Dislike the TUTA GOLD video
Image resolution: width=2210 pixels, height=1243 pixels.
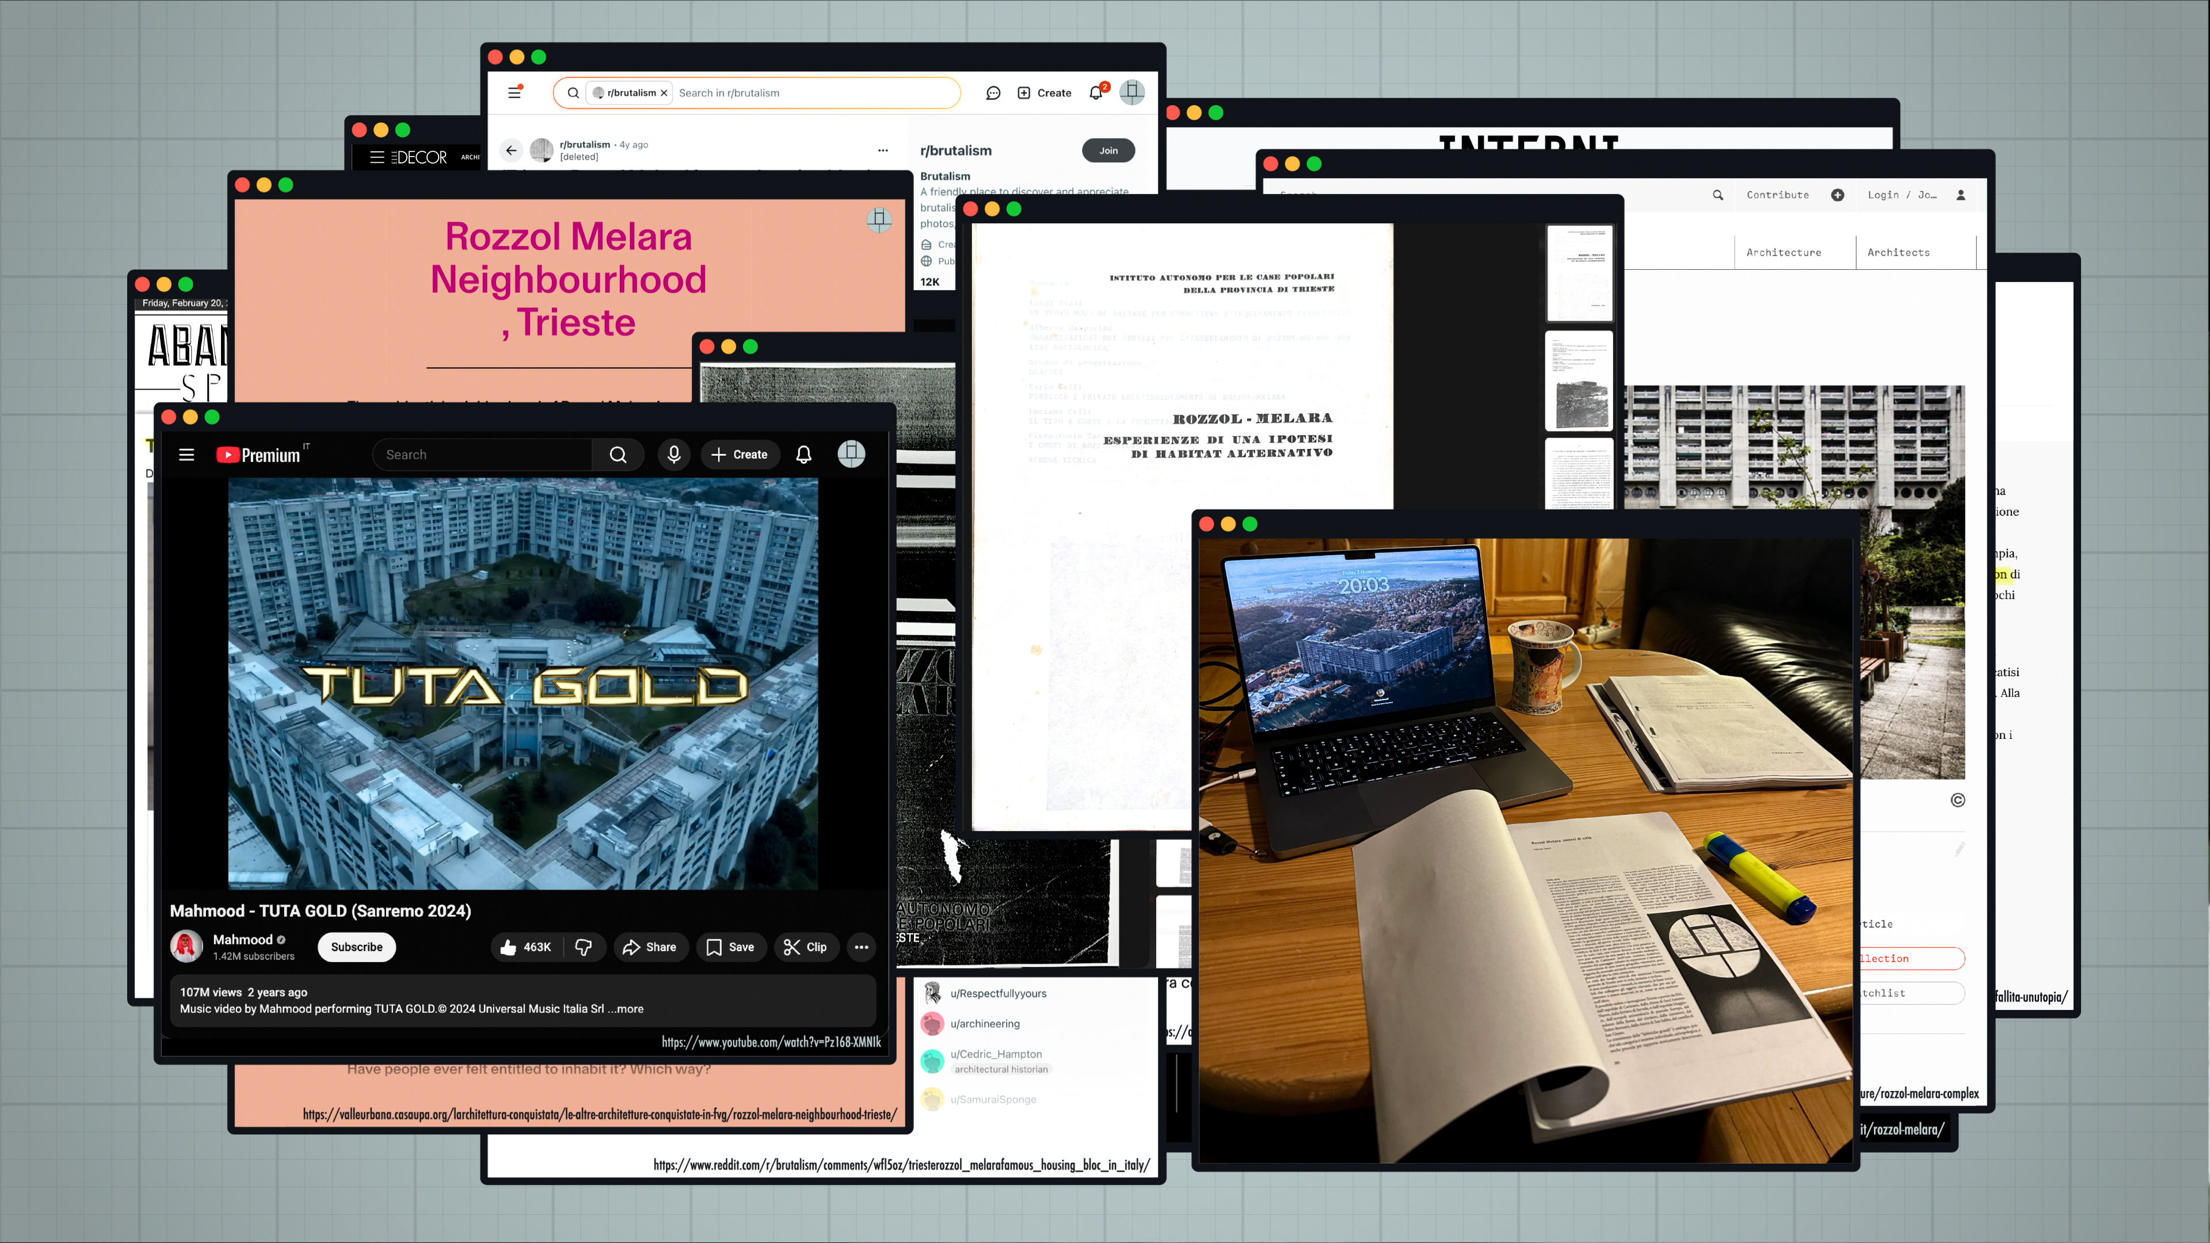click(584, 947)
